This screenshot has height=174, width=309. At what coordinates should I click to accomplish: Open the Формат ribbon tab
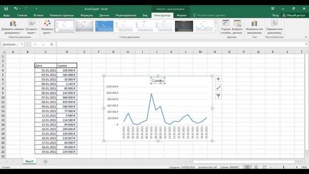tap(182, 15)
